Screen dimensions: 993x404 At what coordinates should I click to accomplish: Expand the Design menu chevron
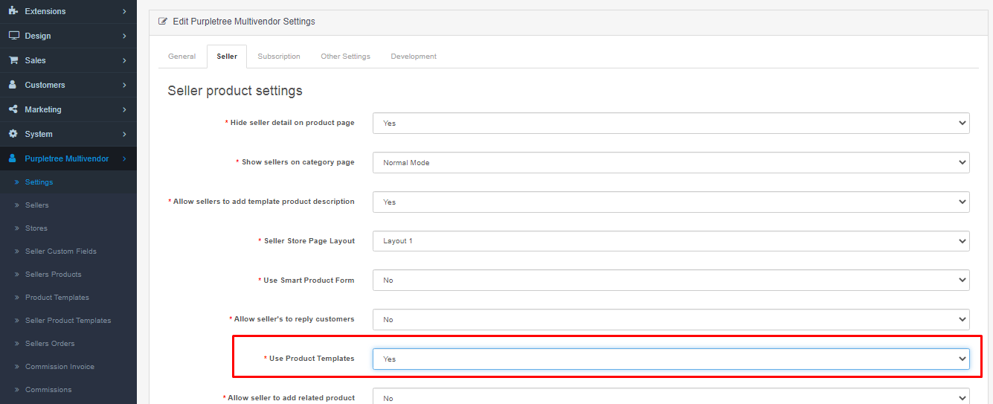tap(124, 36)
